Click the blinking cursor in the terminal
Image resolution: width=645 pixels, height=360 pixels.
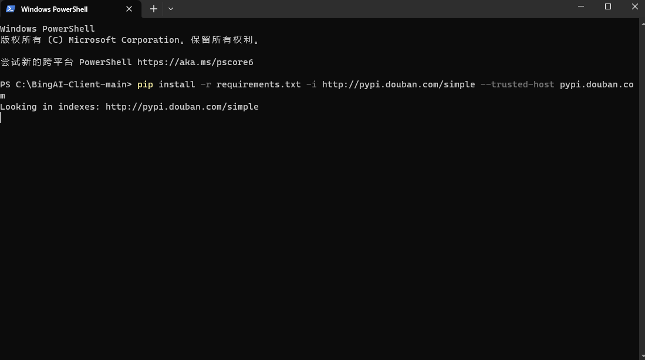point(1,117)
